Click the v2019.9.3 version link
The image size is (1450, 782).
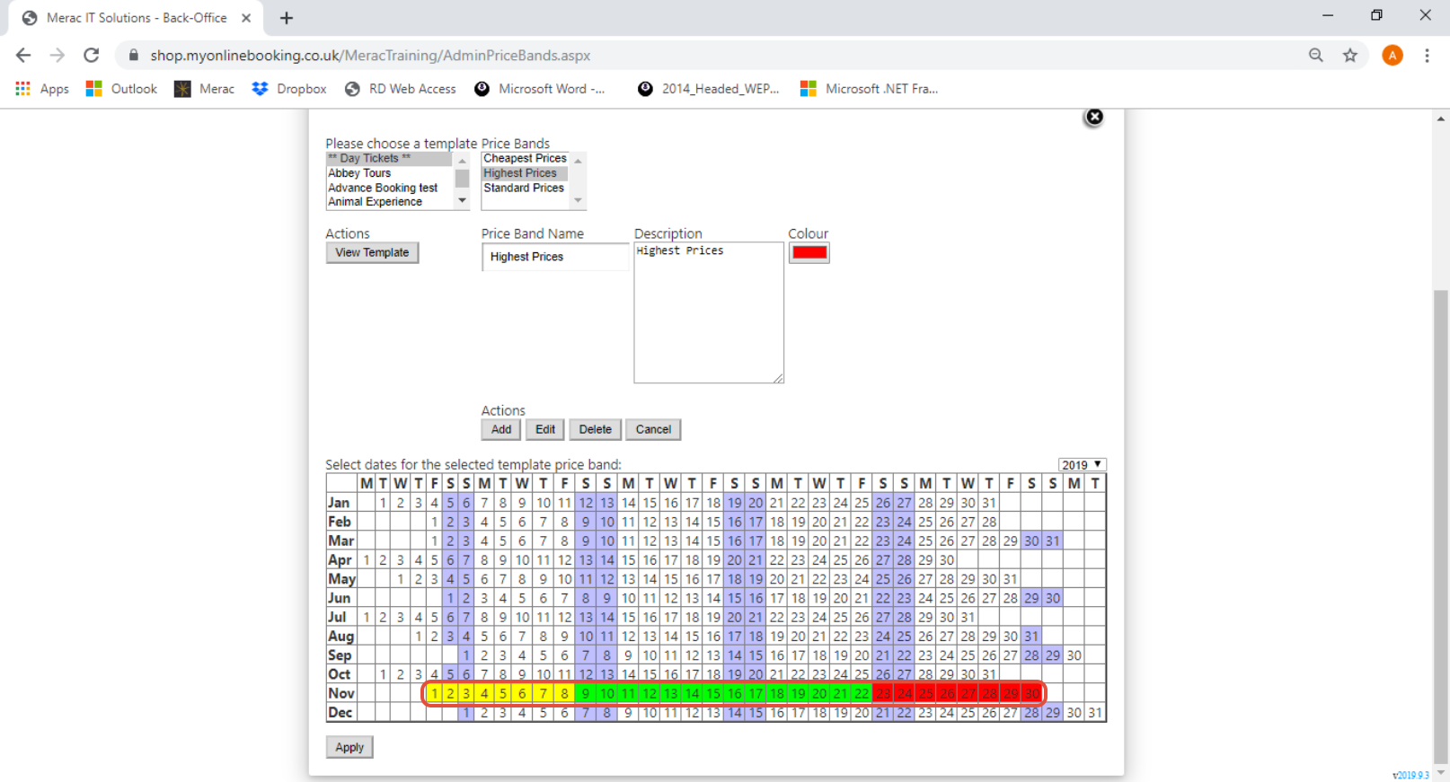click(x=1410, y=776)
